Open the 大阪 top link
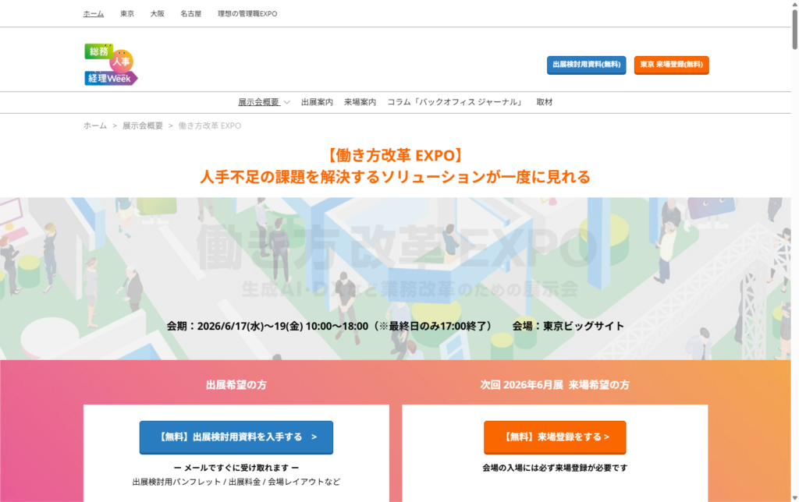 point(158,14)
